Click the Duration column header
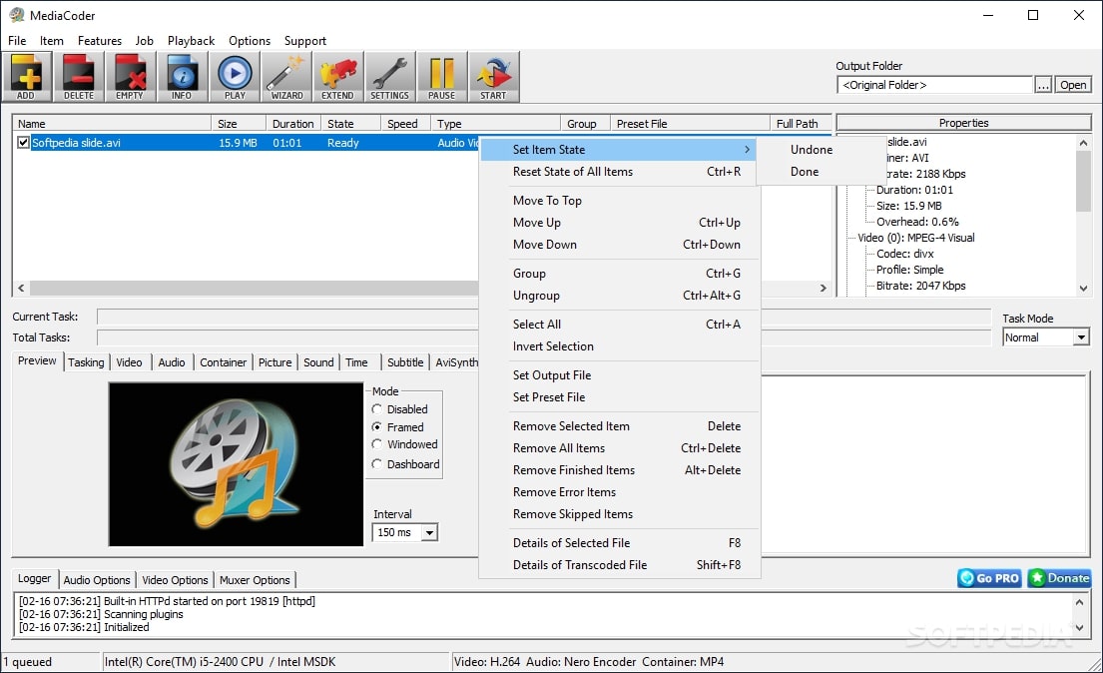The image size is (1103, 673). (293, 123)
